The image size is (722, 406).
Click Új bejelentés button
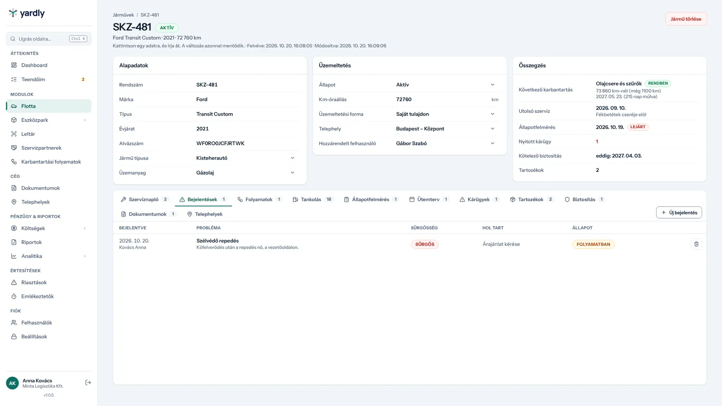click(679, 212)
